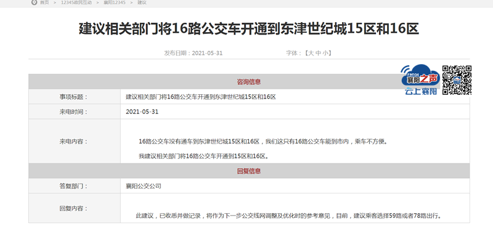The width and height of the screenshot is (493, 239).
Task: Set font size to 小
Action: click(325, 53)
